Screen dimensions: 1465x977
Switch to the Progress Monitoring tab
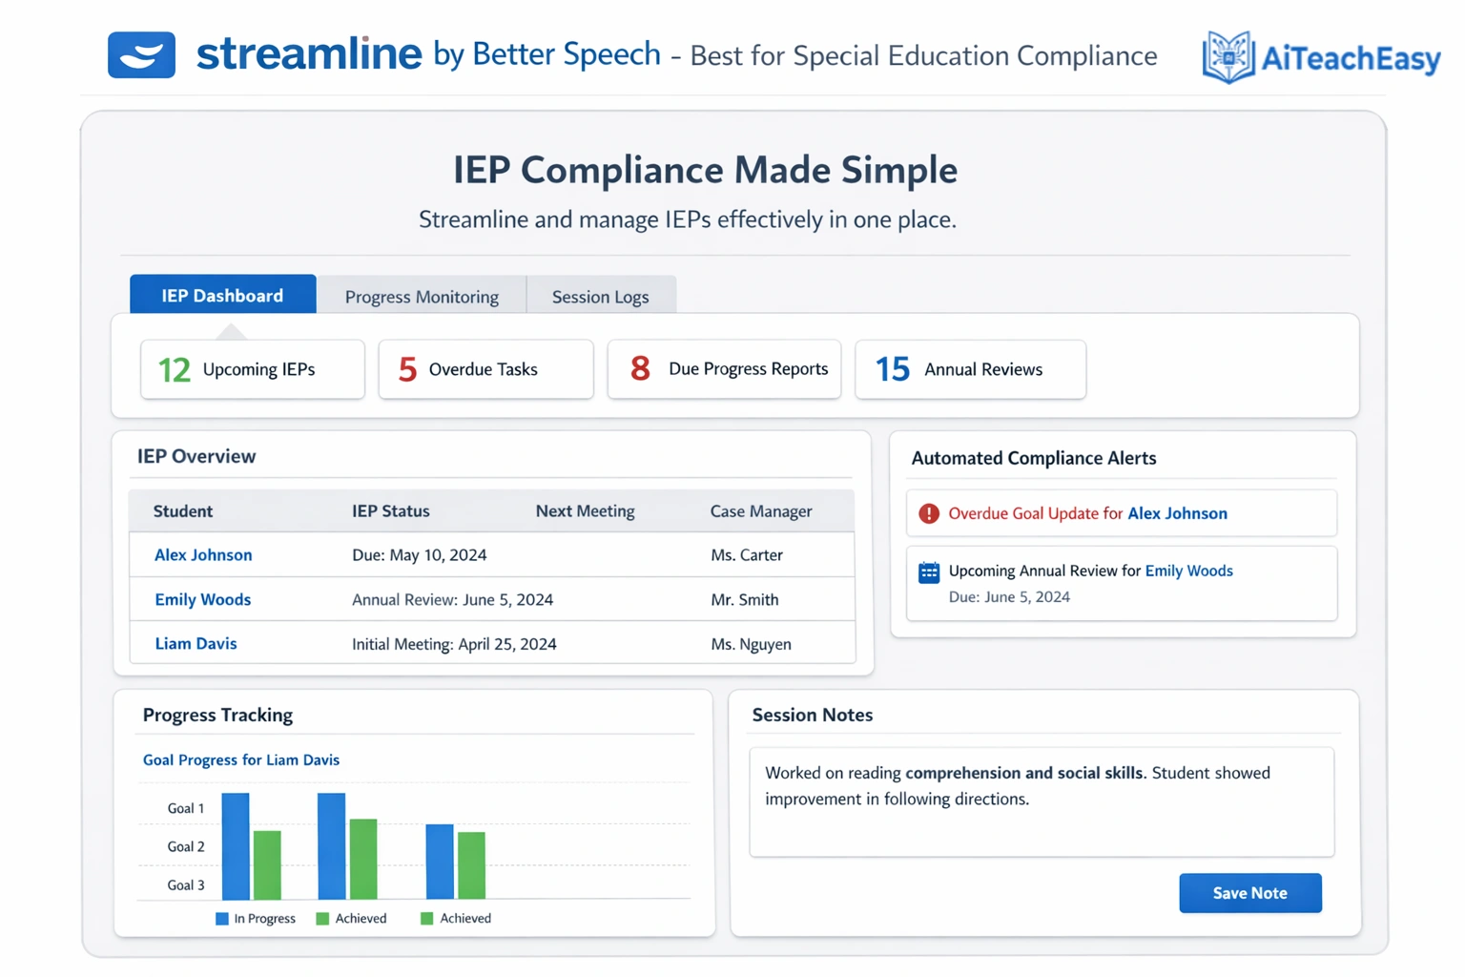click(x=422, y=296)
